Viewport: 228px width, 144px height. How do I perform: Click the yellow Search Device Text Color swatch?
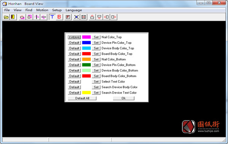86,93
